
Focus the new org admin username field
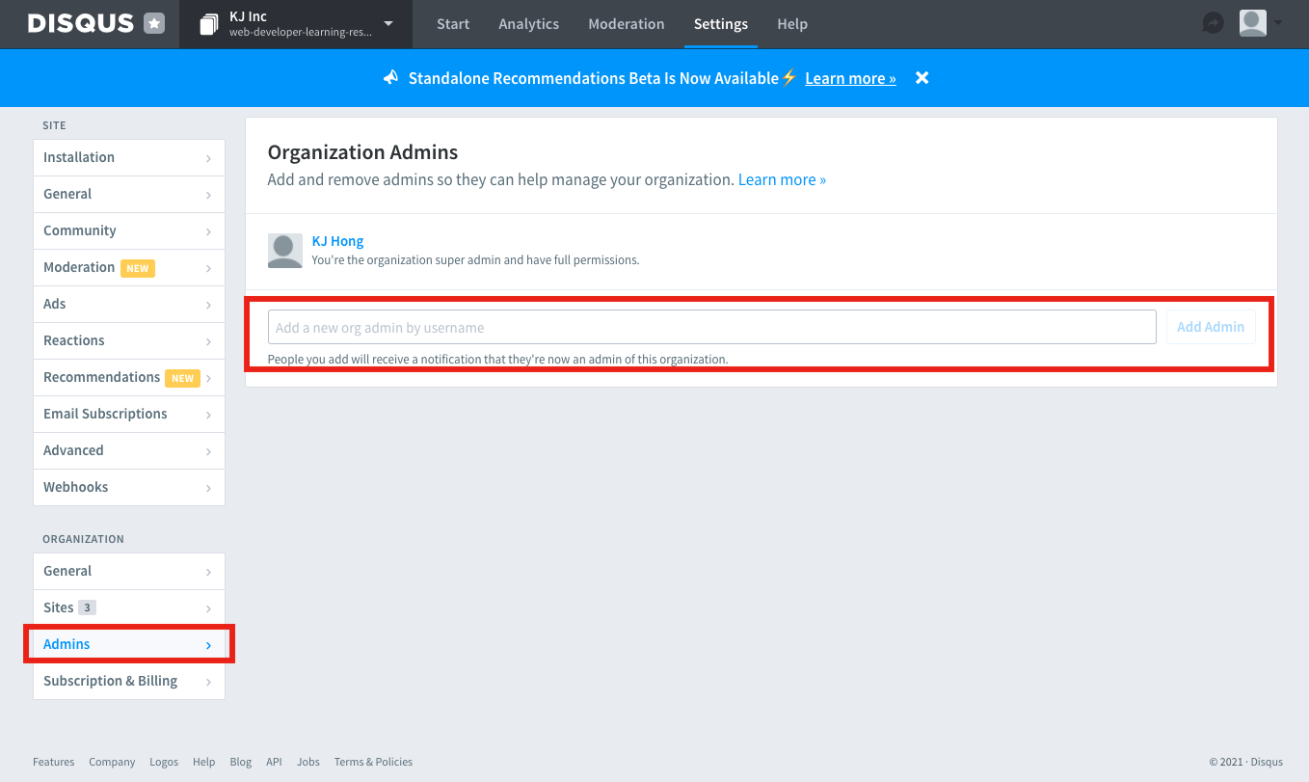(711, 327)
